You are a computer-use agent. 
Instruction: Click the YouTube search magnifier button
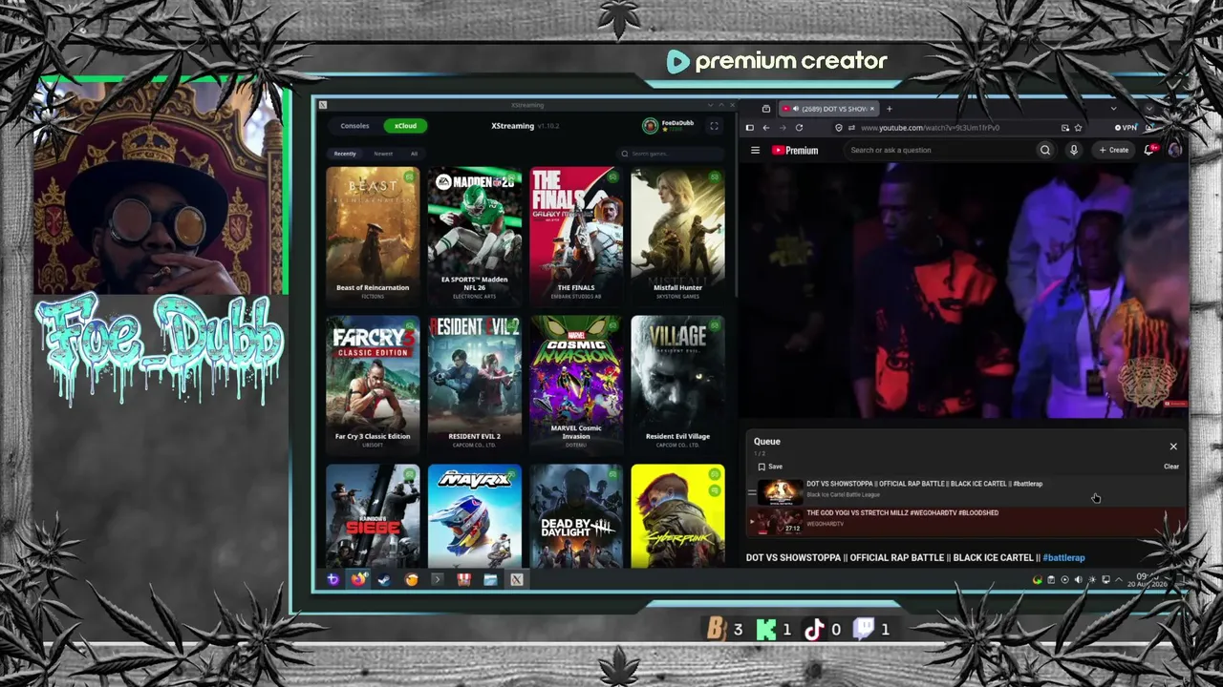(1045, 150)
